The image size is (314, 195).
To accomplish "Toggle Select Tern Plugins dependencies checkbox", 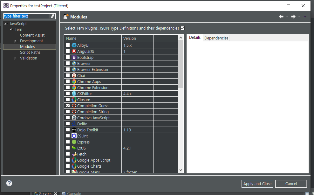I will (x=182, y=28).
